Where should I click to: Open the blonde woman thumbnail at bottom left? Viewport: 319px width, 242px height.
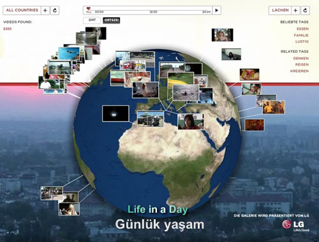69,209
